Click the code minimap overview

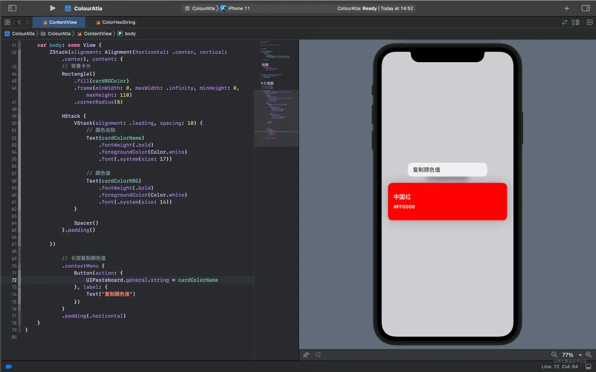(x=276, y=94)
